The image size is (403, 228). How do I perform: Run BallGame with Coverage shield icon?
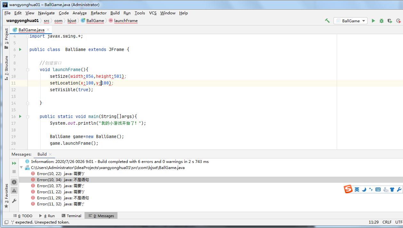(x=390, y=21)
